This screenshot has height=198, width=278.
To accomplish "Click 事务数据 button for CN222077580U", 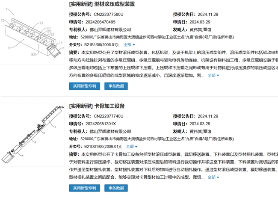I will tap(116, 86).
